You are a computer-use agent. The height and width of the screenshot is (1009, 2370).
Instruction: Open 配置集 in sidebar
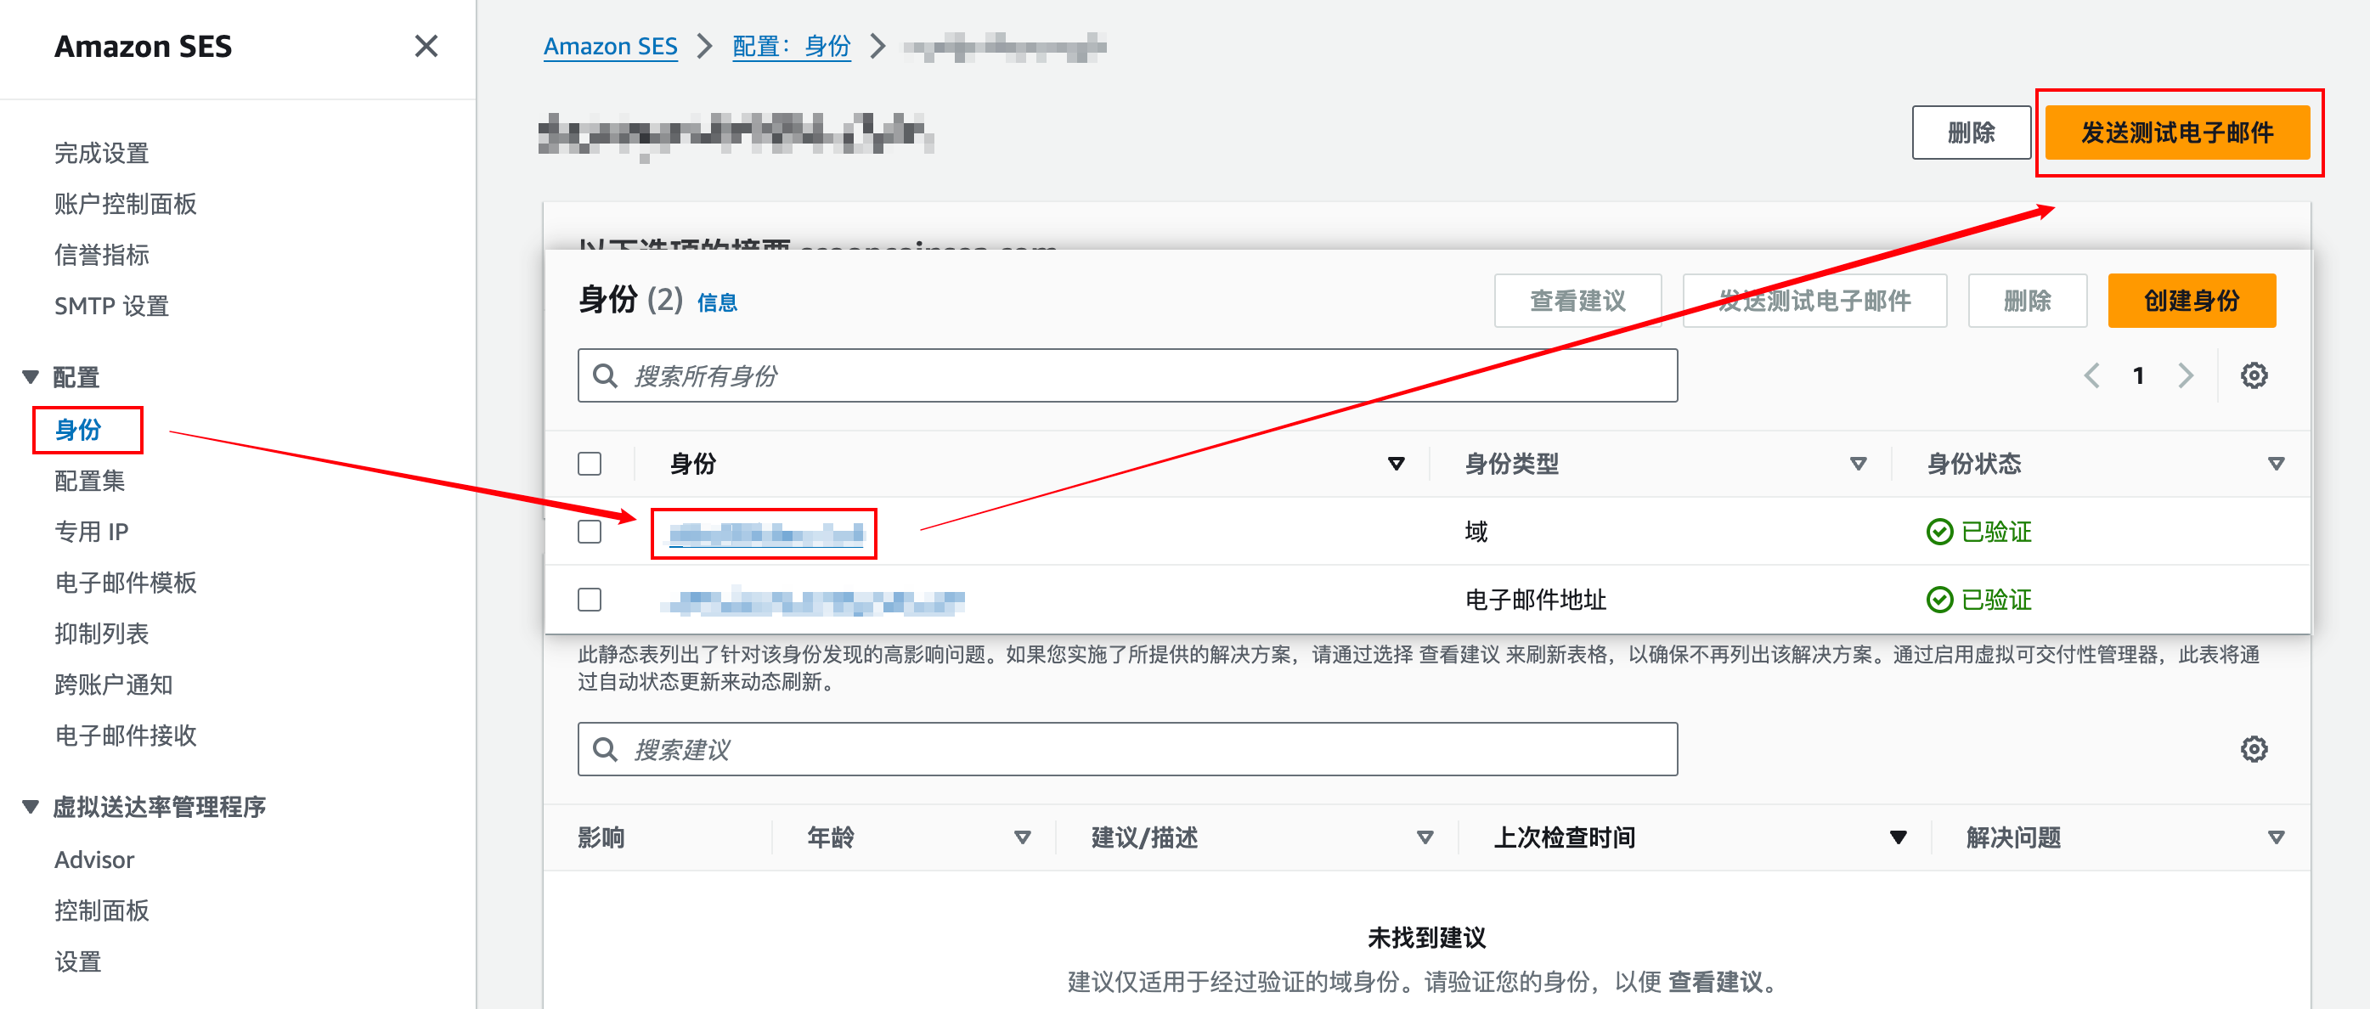[89, 480]
